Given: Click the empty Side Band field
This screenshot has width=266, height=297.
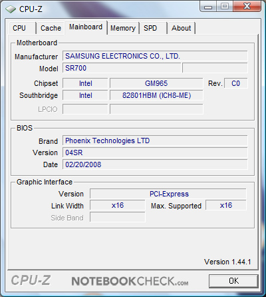Looking at the screenshot, I should 118,217.
